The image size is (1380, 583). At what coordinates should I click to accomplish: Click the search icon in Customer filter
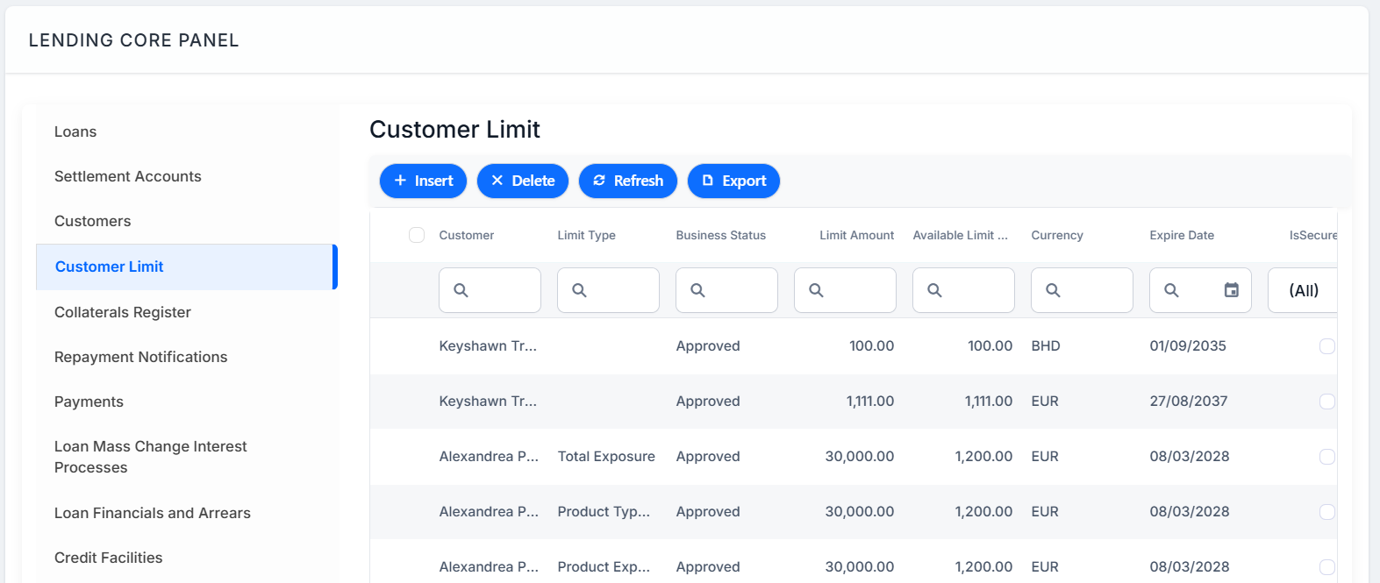click(x=461, y=290)
